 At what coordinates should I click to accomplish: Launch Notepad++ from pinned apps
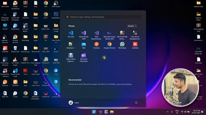(x=71, y=45)
